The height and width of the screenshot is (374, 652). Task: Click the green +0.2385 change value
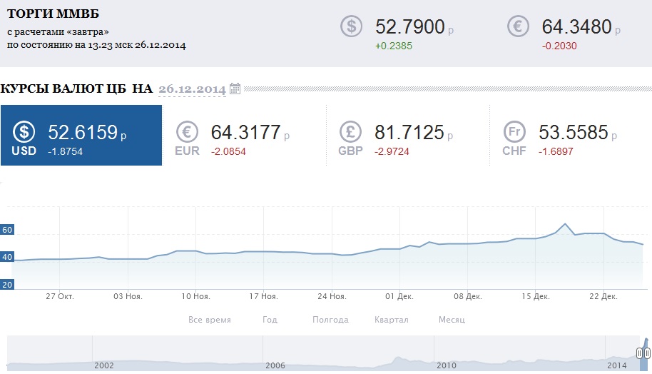394,46
